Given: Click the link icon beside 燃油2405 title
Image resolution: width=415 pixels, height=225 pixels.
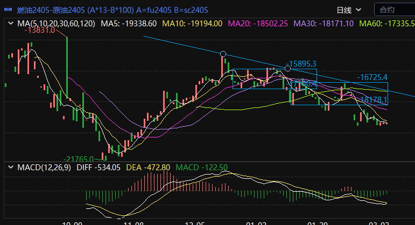Looking at the screenshot, I should point(8,10).
